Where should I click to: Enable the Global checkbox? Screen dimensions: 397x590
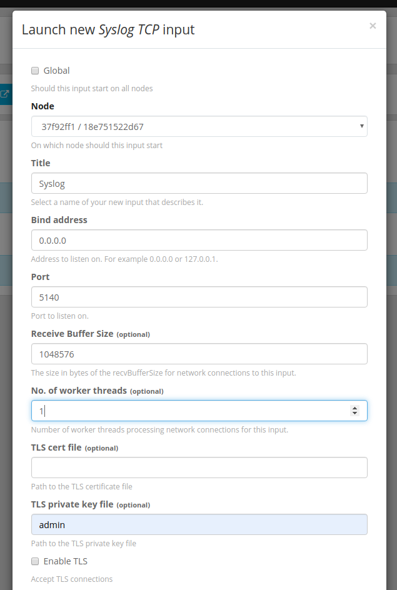[x=35, y=71]
